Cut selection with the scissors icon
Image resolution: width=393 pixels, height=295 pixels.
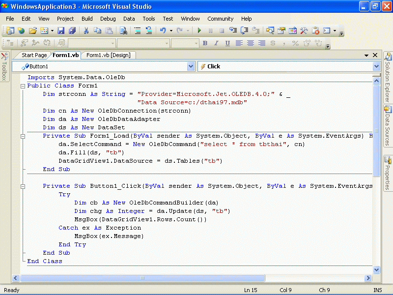(86, 30)
